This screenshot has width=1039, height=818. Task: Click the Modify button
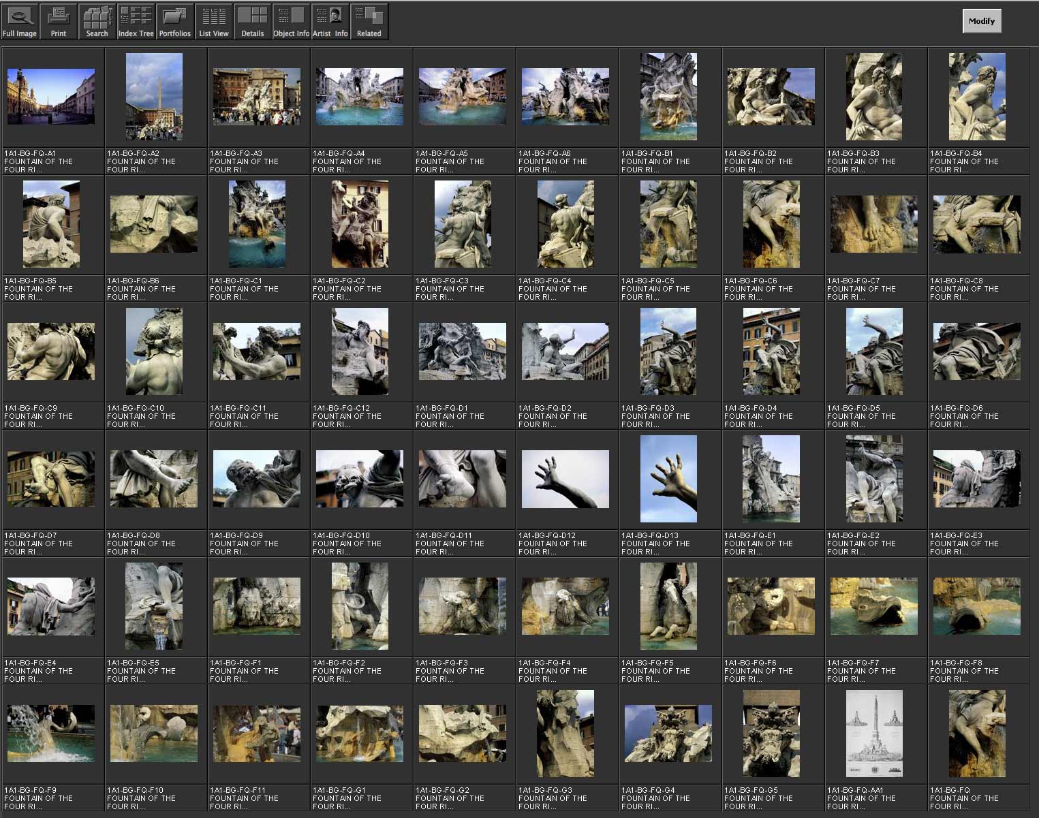(982, 21)
